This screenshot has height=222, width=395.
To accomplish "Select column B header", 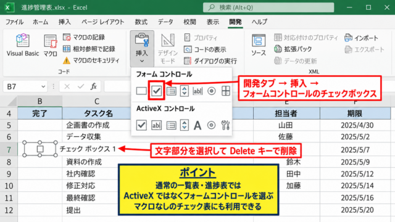I will point(39,101).
